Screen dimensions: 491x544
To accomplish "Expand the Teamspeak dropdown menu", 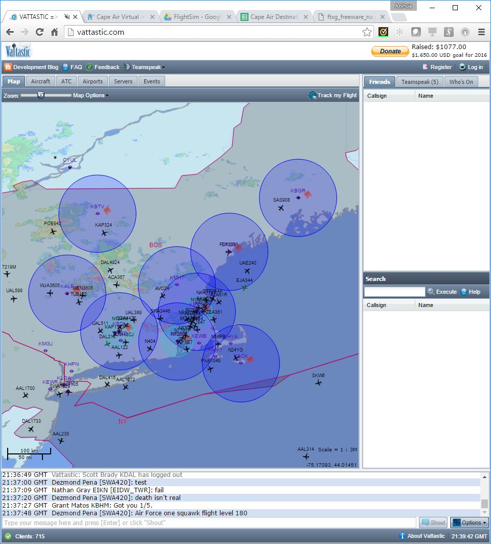I will [144, 67].
